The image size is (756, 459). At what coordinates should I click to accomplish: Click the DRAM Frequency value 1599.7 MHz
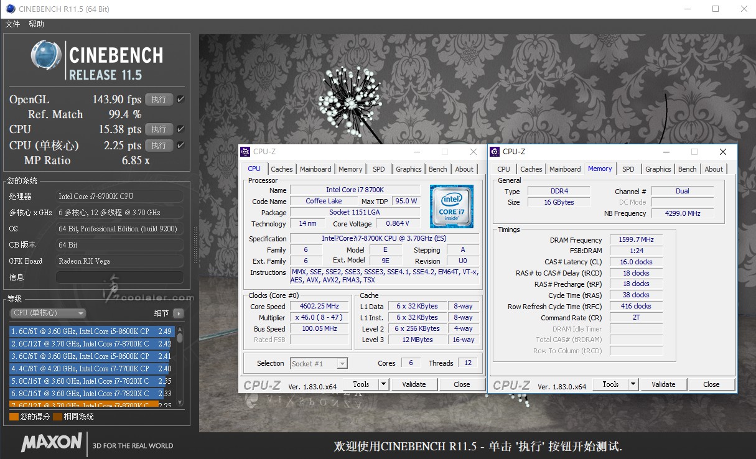point(636,240)
